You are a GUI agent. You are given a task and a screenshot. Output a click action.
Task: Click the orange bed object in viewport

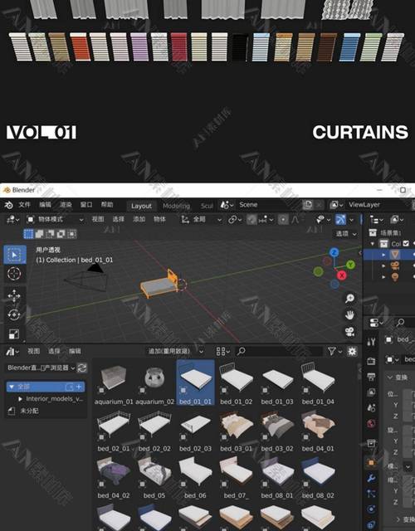click(159, 285)
